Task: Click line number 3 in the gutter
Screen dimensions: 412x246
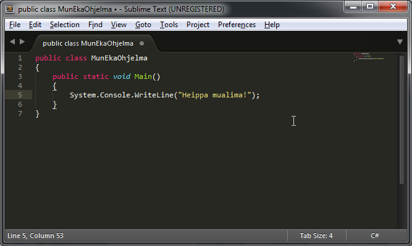Action: pyautogui.click(x=20, y=76)
